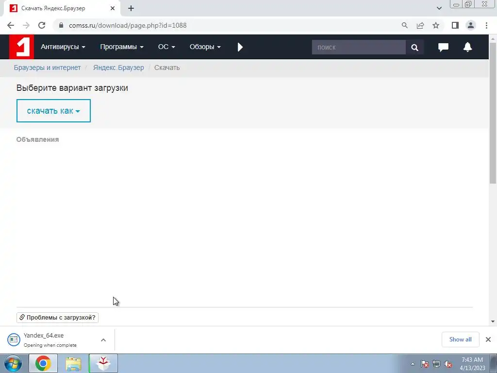Open a new browser tab
Screen dimensions: 497x373
[131, 8]
